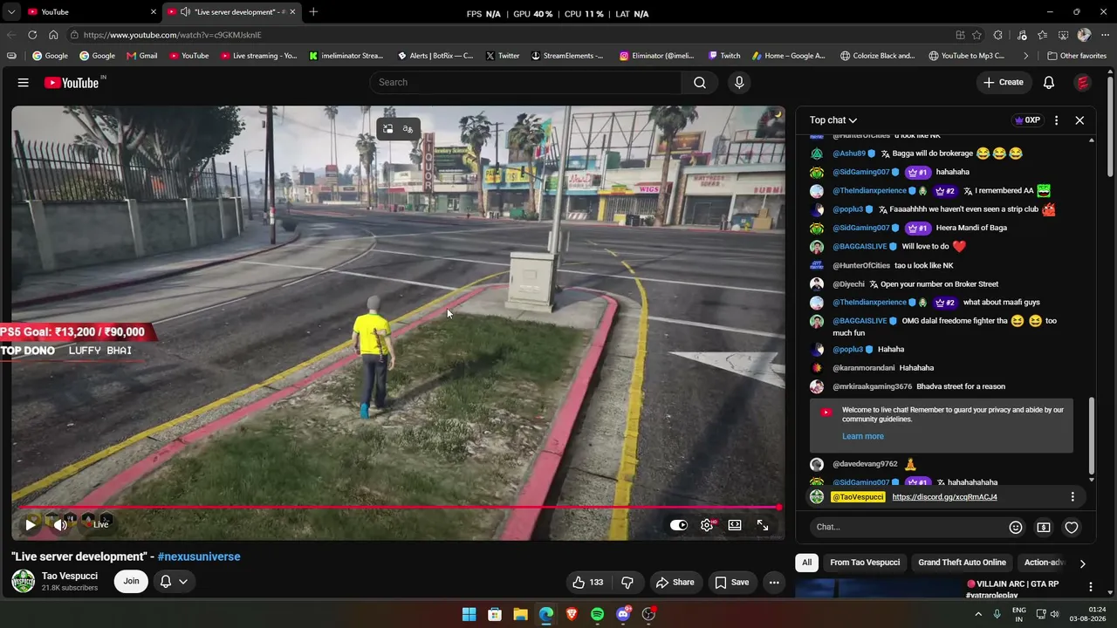The width and height of the screenshot is (1117, 628).
Task: Like the video with thumbs up
Action: tap(588, 582)
